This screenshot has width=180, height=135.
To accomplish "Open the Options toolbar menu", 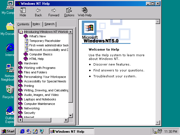I will coord(69,12).
